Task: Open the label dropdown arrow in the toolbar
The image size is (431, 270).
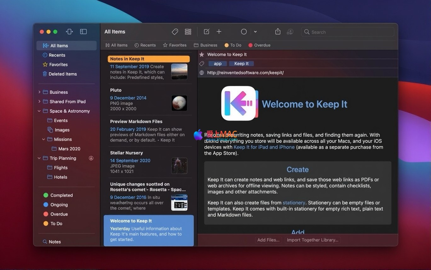Action: (x=255, y=32)
